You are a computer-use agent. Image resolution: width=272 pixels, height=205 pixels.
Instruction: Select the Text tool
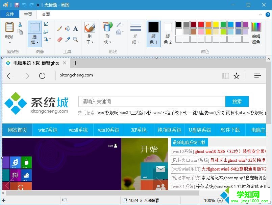coord(76,28)
